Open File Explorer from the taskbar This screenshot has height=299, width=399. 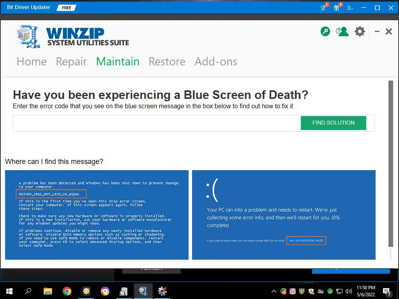pyautogui.click(x=48, y=291)
